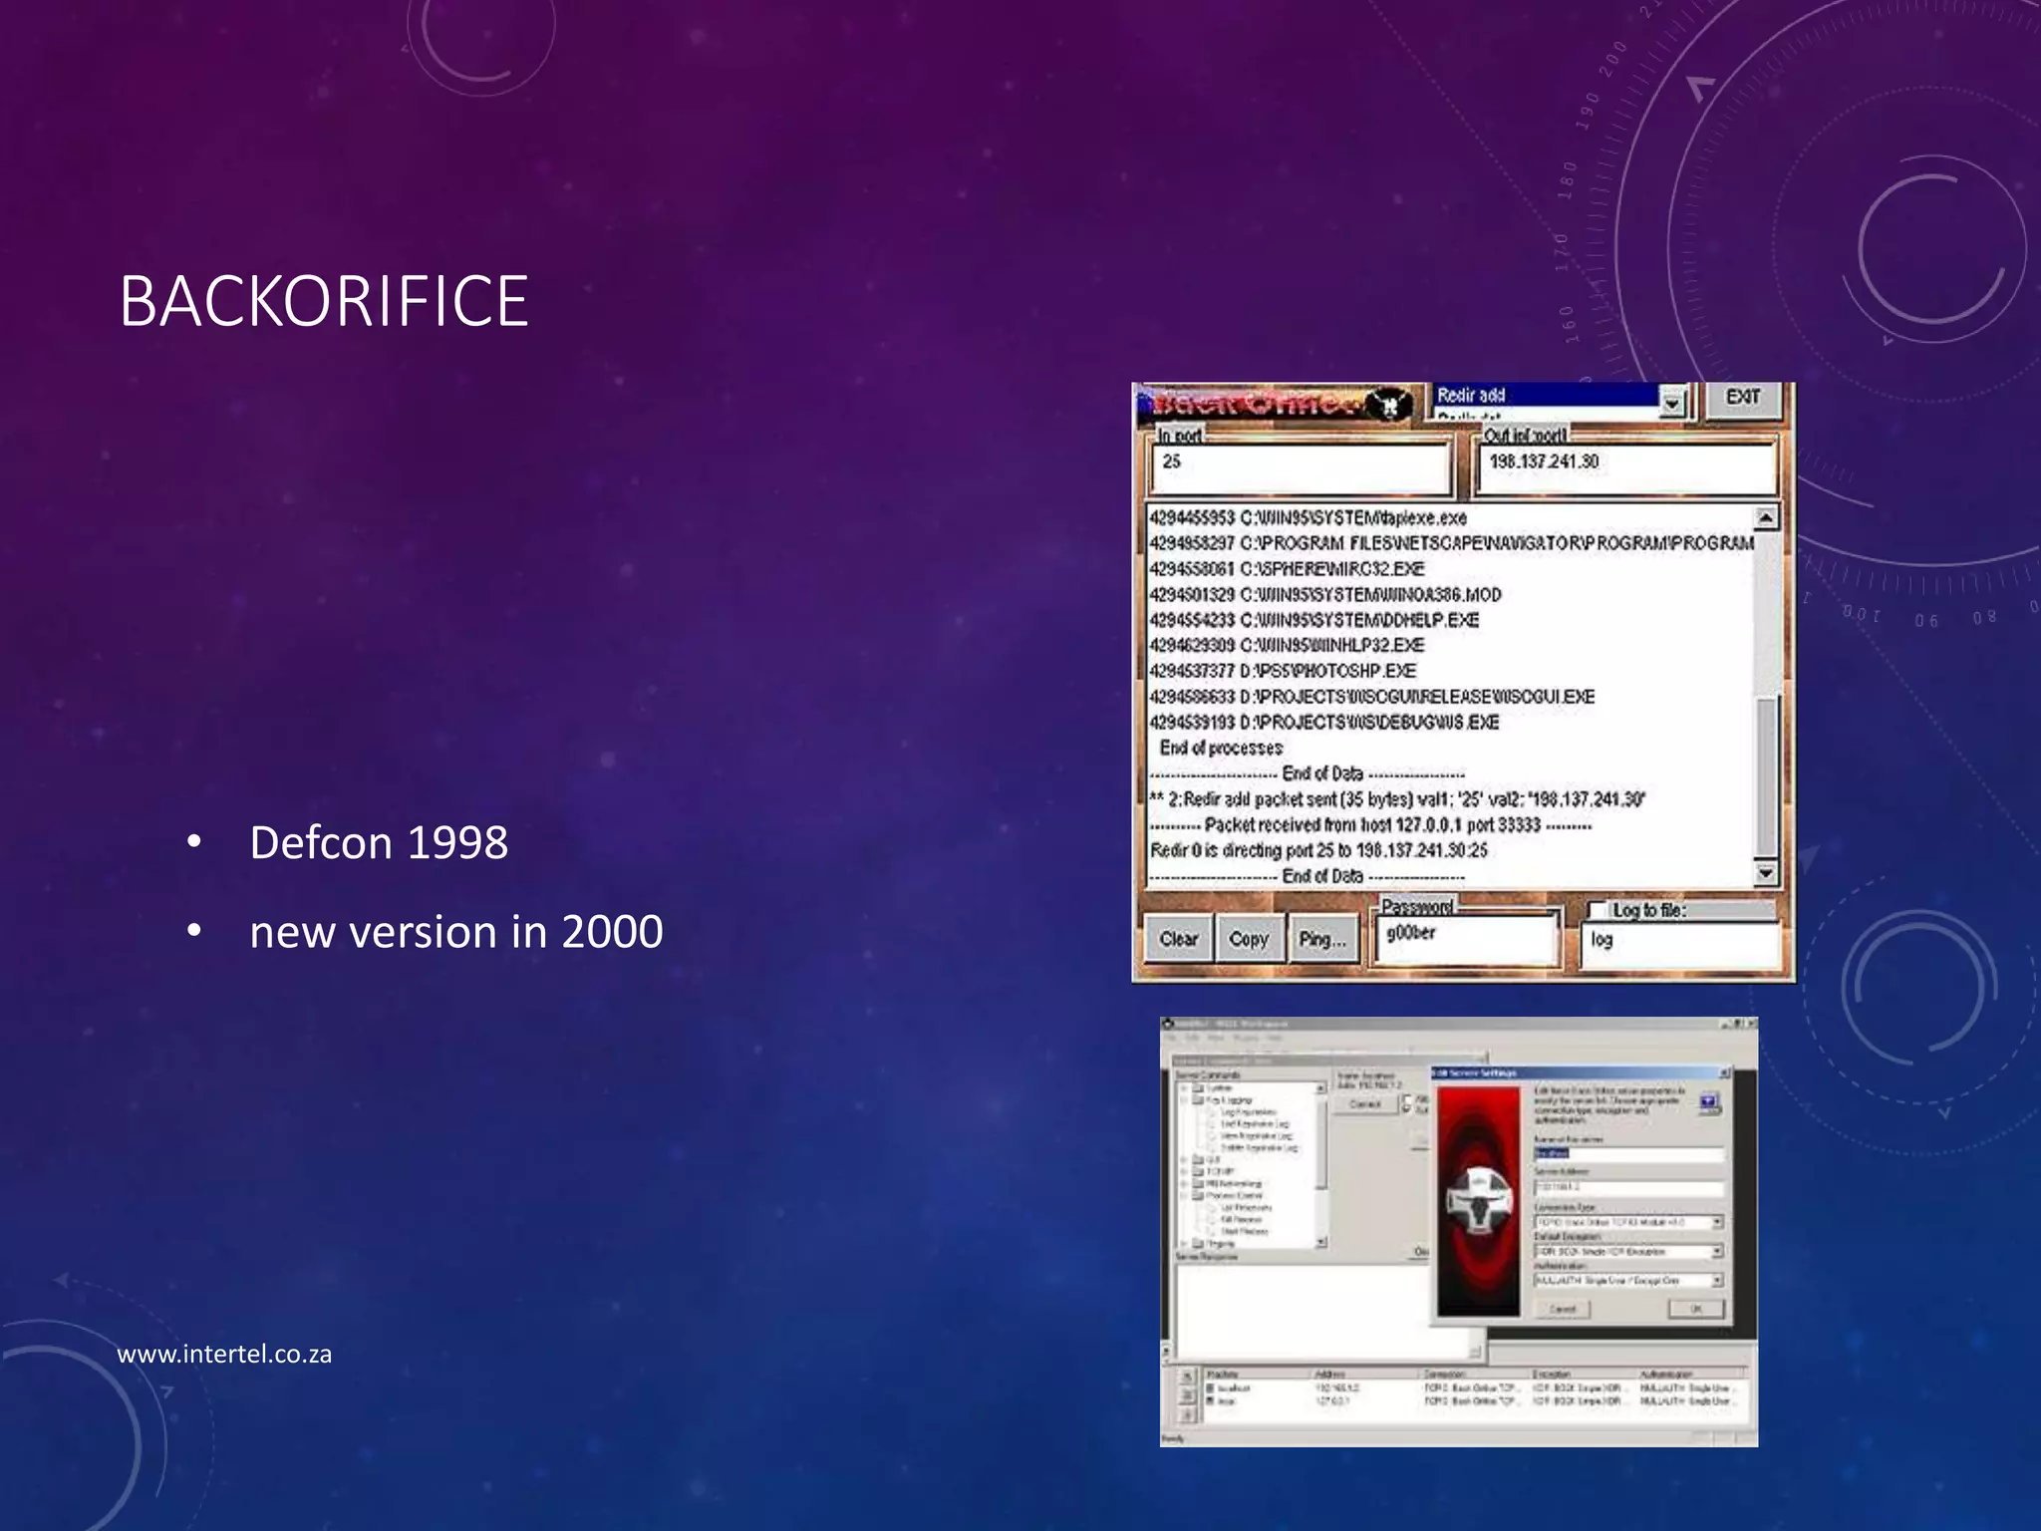Select the localhost row in server list

(x=1470, y=1388)
